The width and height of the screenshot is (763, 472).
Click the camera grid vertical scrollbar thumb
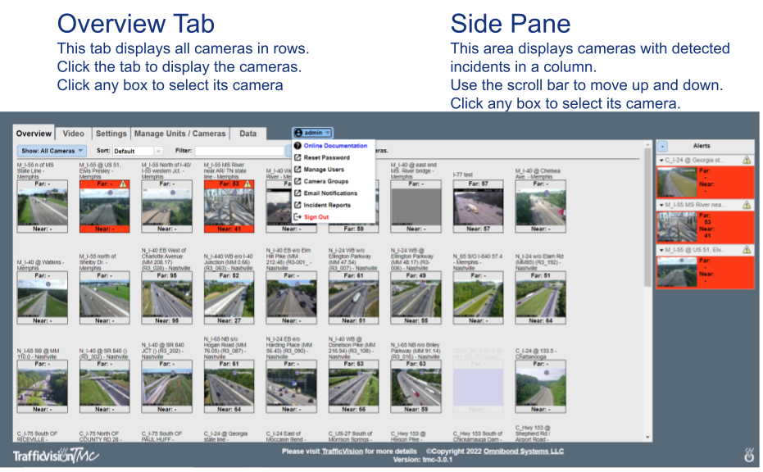647,217
